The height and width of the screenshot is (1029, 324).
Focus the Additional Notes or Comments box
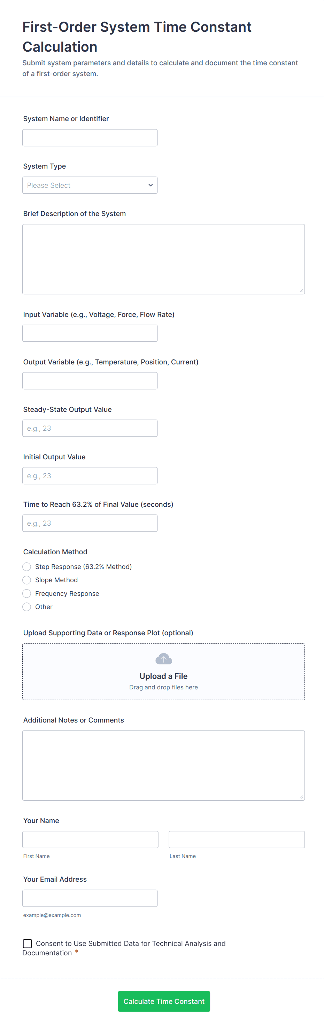tap(163, 765)
